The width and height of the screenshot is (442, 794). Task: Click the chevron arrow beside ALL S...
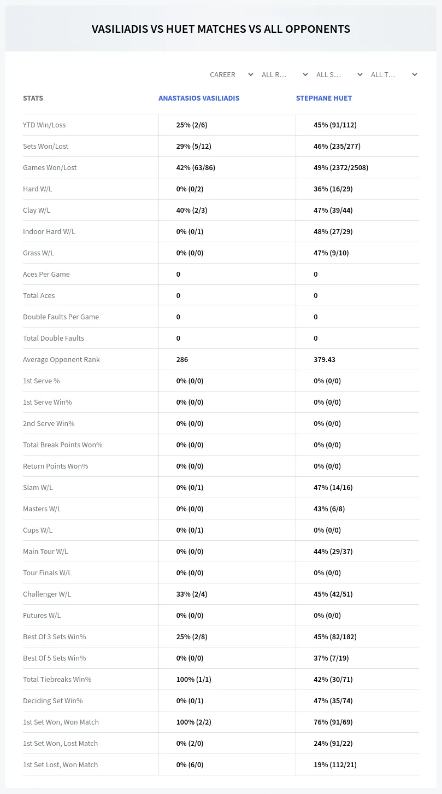click(360, 74)
